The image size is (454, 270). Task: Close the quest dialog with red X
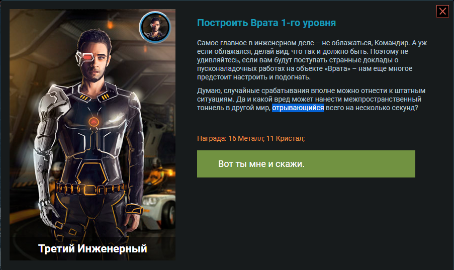[x=442, y=11]
